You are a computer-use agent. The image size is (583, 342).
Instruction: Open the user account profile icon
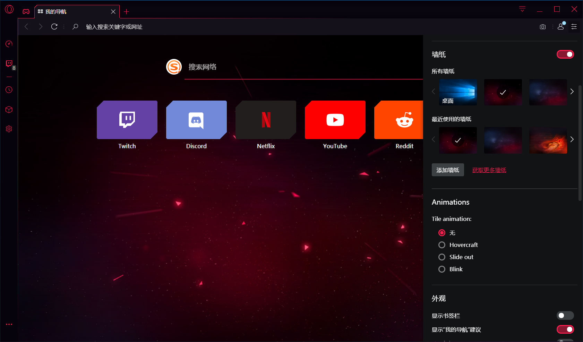coord(561,26)
